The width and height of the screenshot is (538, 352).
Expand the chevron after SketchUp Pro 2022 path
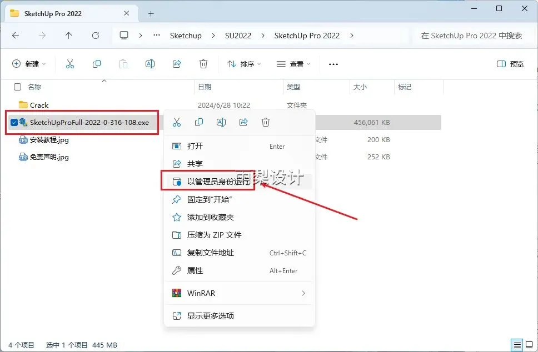pos(352,36)
